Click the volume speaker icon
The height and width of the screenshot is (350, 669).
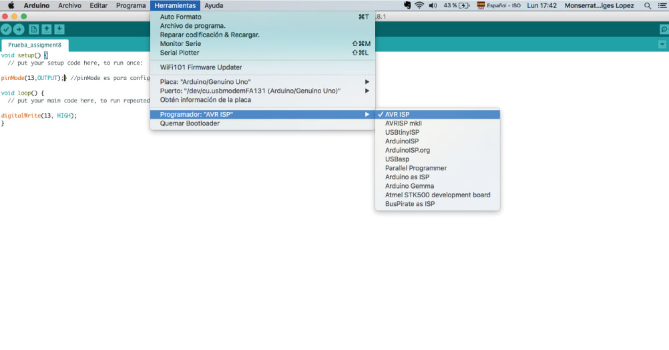point(433,5)
